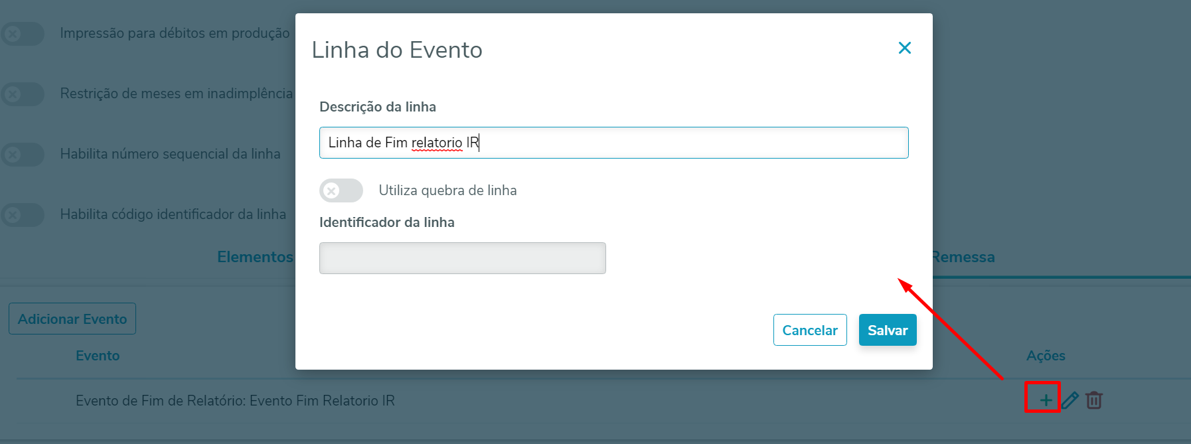Toggle Impressão para débitos em produção
The width and height of the screenshot is (1191, 444).
pyautogui.click(x=23, y=33)
